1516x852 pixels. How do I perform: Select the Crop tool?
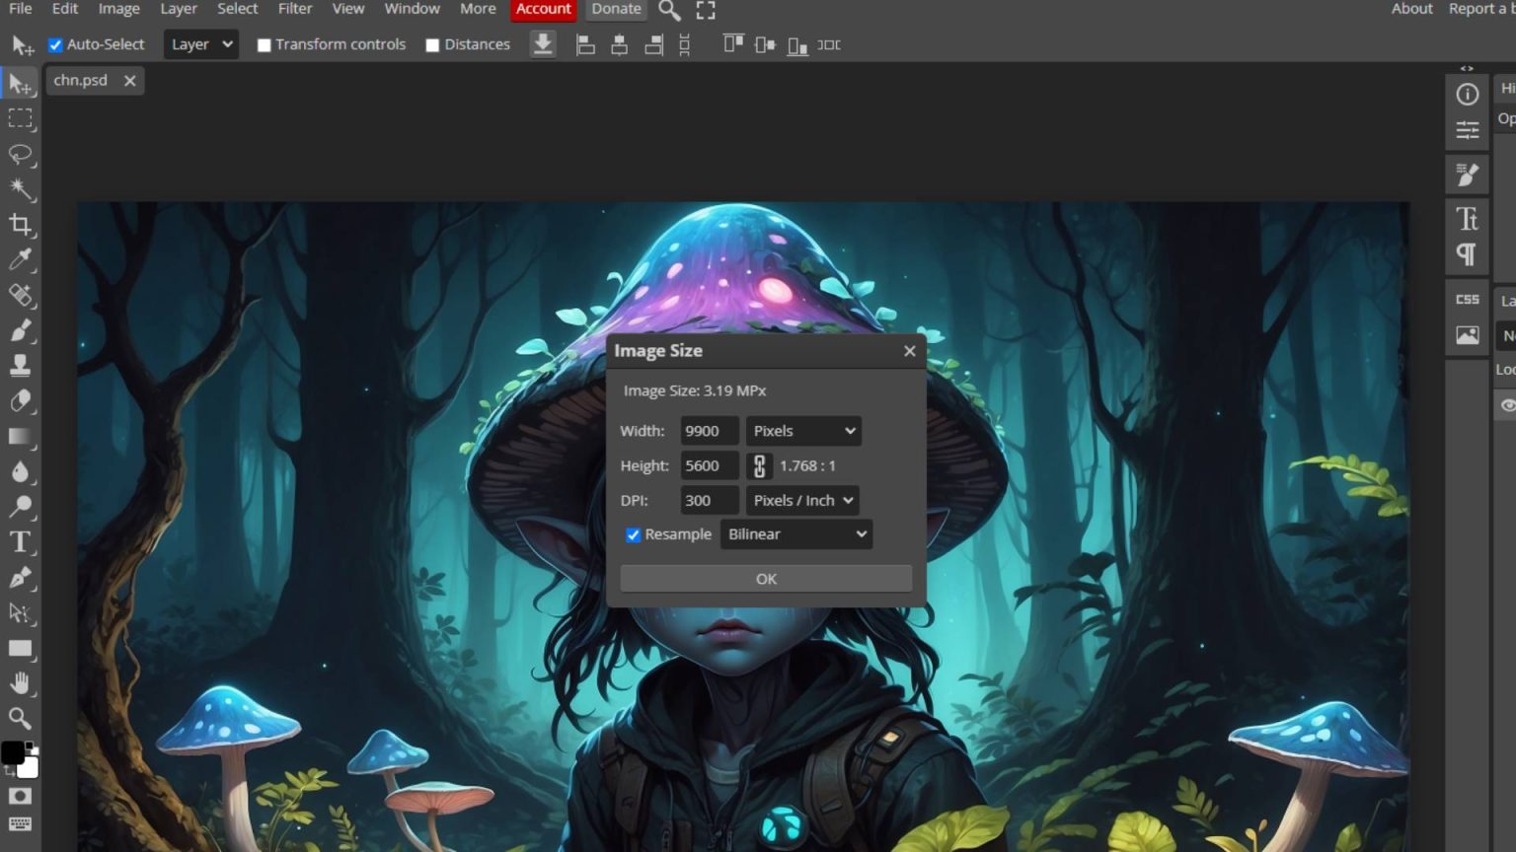(20, 225)
